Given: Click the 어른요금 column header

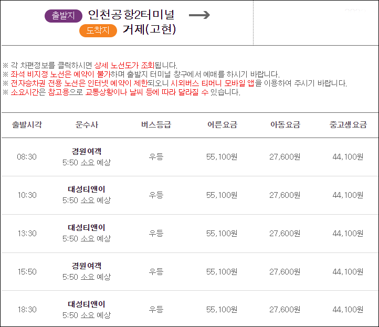Looking at the screenshot, I should click(x=222, y=125).
